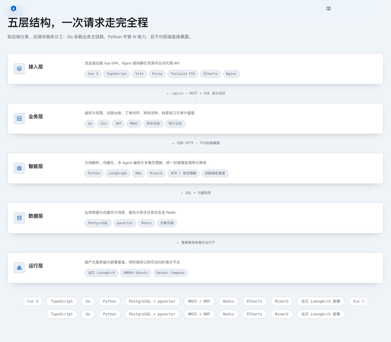
Task: Click the 对象存储 tag
Action: 167,223
